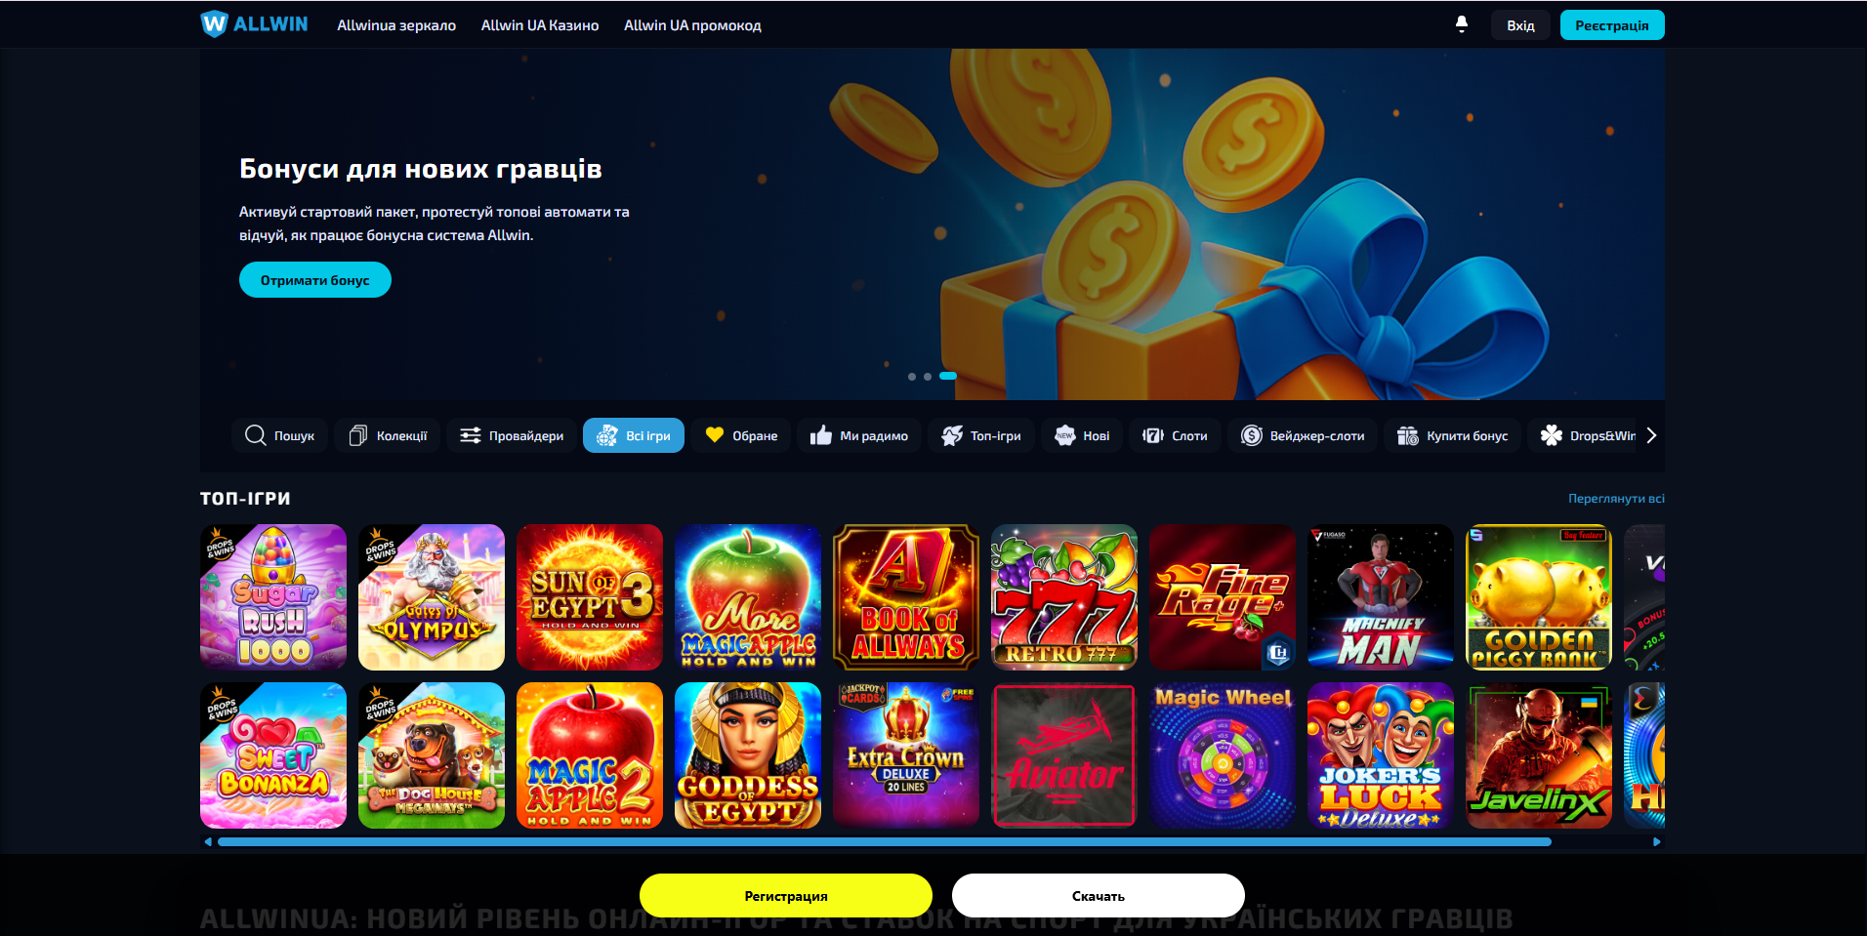Click the notification bell icon
Image resolution: width=1867 pixels, height=936 pixels.
(1461, 24)
